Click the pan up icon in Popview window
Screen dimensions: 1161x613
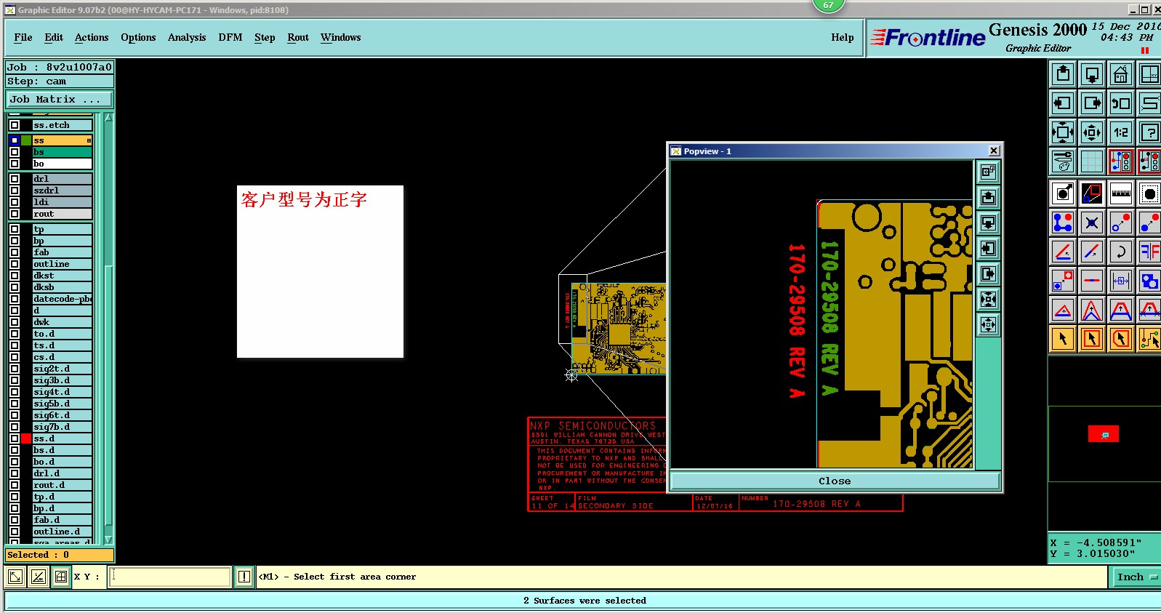(988, 197)
